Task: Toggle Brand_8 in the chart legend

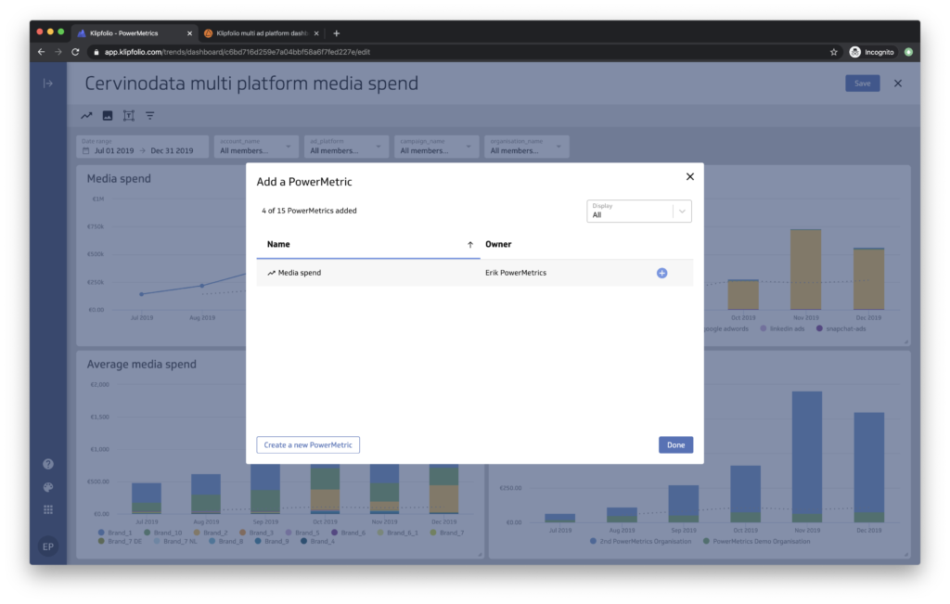Action: (226, 541)
